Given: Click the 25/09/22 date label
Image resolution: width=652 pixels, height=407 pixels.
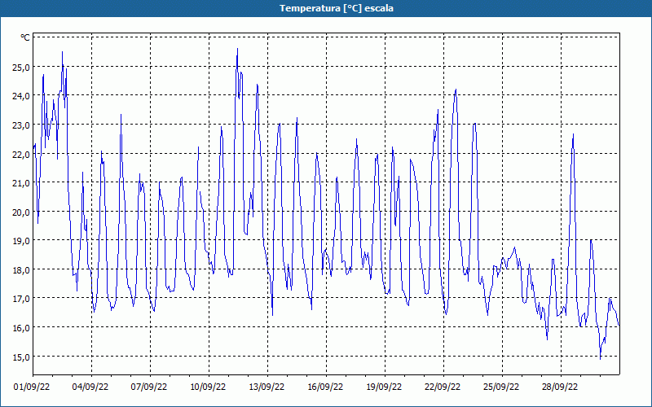Looking at the screenshot, I should click(501, 387).
